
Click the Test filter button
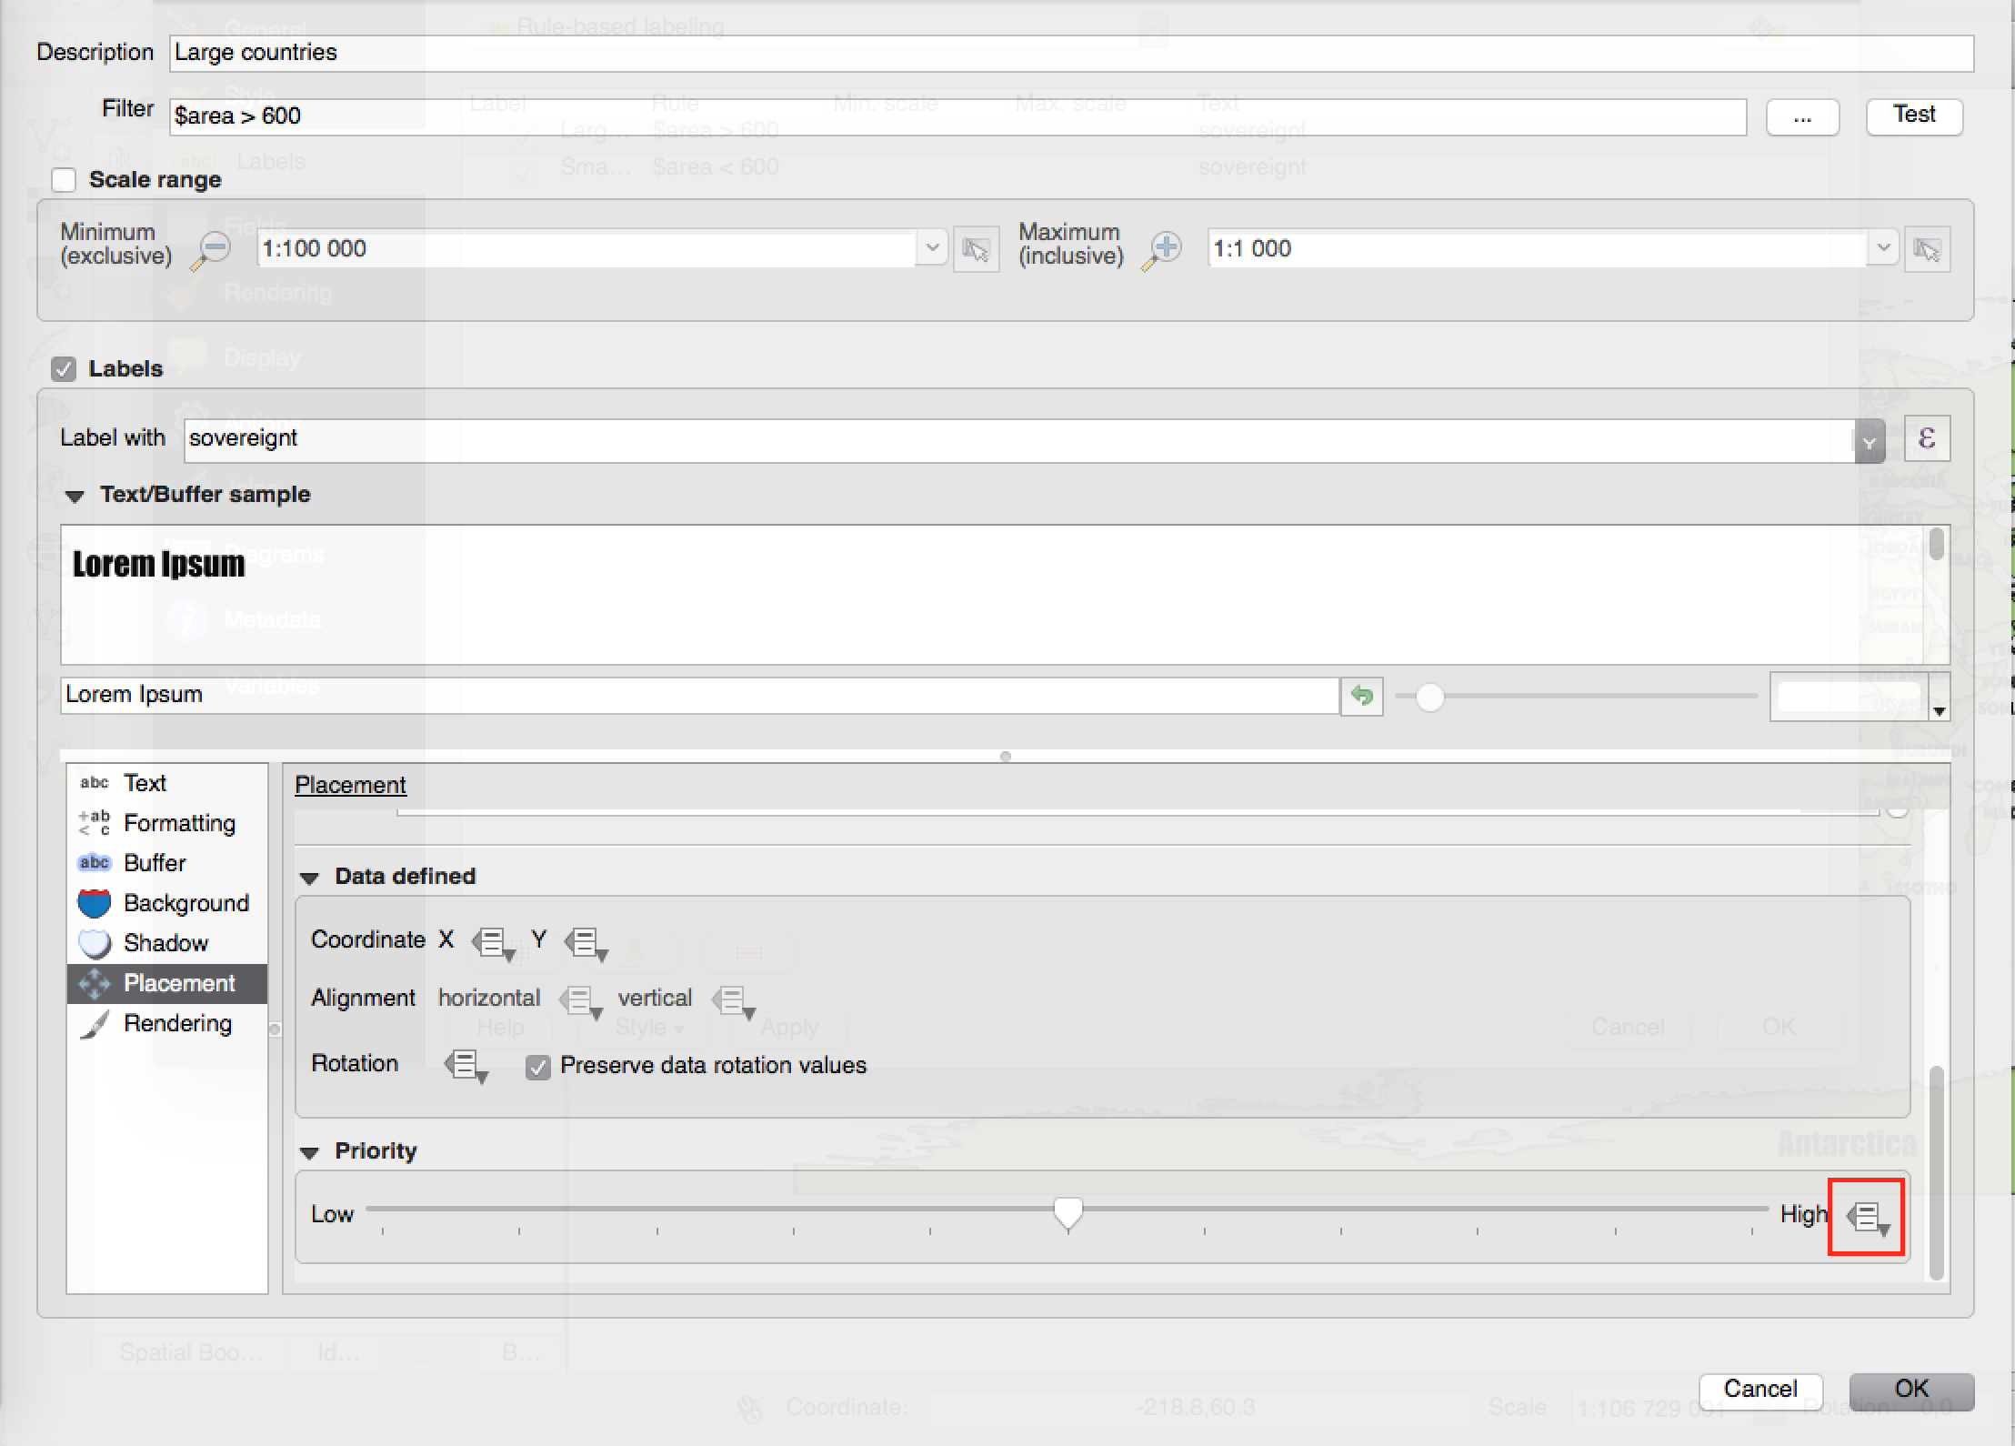[x=1913, y=115]
